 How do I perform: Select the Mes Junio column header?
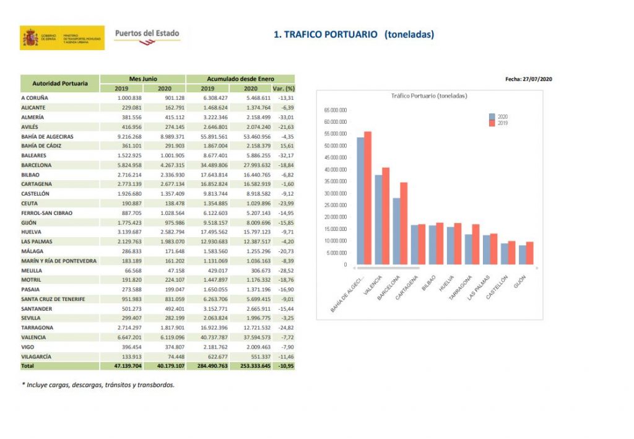[142, 79]
